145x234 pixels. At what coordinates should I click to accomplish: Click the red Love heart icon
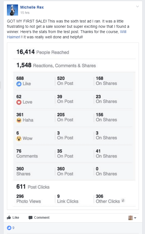[19, 102]
